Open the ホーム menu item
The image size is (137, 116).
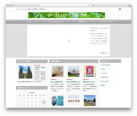point(29,22)
